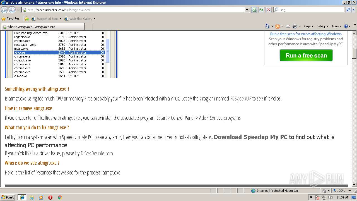The width and height of the screenshot is (357, 201).
Task: Follow 'Run a free scan for errors' link
Action: [x=306, y=34]
